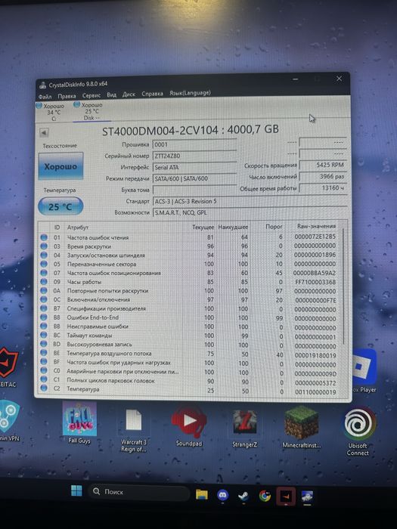Go to previous disk with the left arrow button

pyautogui.click(x=44, y=132)
